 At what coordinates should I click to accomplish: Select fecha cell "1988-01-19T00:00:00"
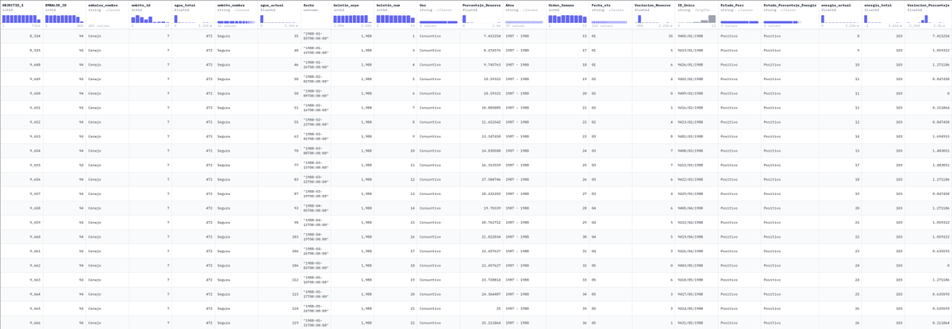pyautogui.click(x=316, y=50)
